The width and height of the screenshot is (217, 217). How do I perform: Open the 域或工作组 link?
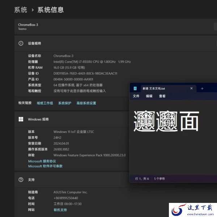click(45, 103)
